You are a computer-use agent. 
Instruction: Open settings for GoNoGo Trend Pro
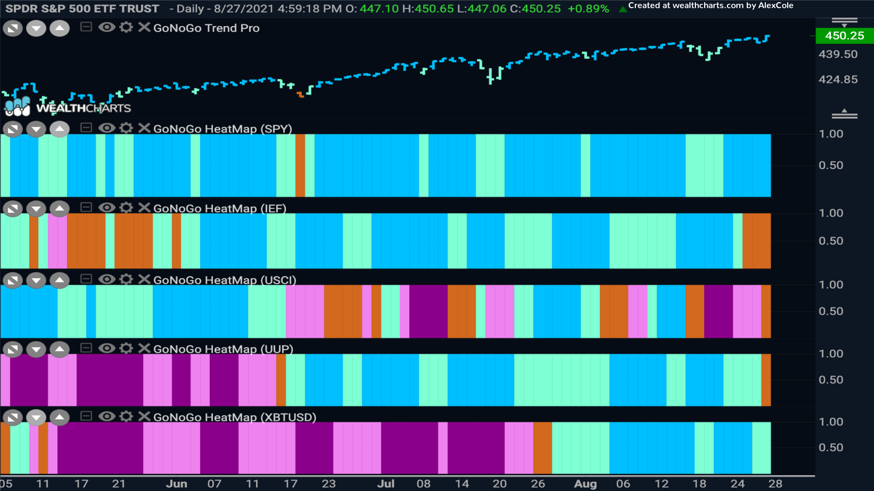(x=126, y=28)
